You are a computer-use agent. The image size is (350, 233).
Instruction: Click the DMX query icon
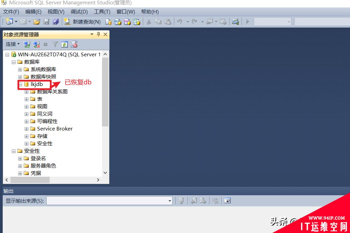click(127, 22)
